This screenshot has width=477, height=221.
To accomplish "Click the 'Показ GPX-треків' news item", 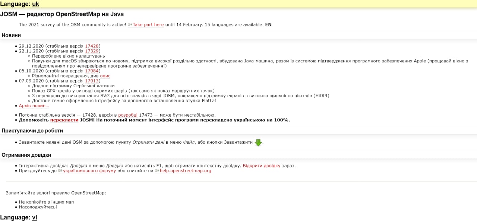I will (x=123, y=91).
